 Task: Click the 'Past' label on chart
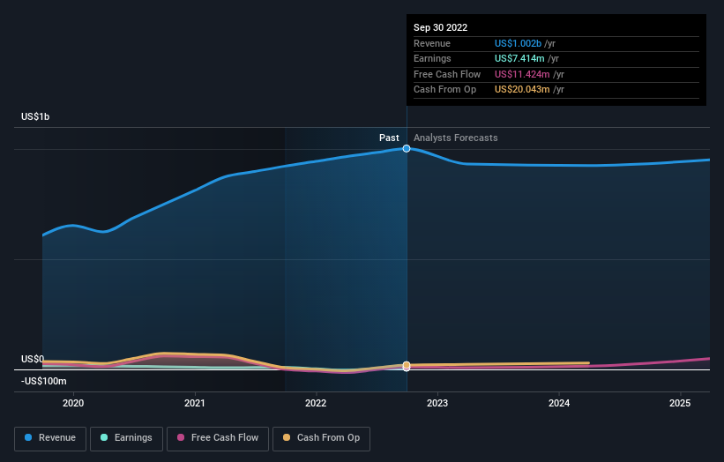click(x=389, y=138)
